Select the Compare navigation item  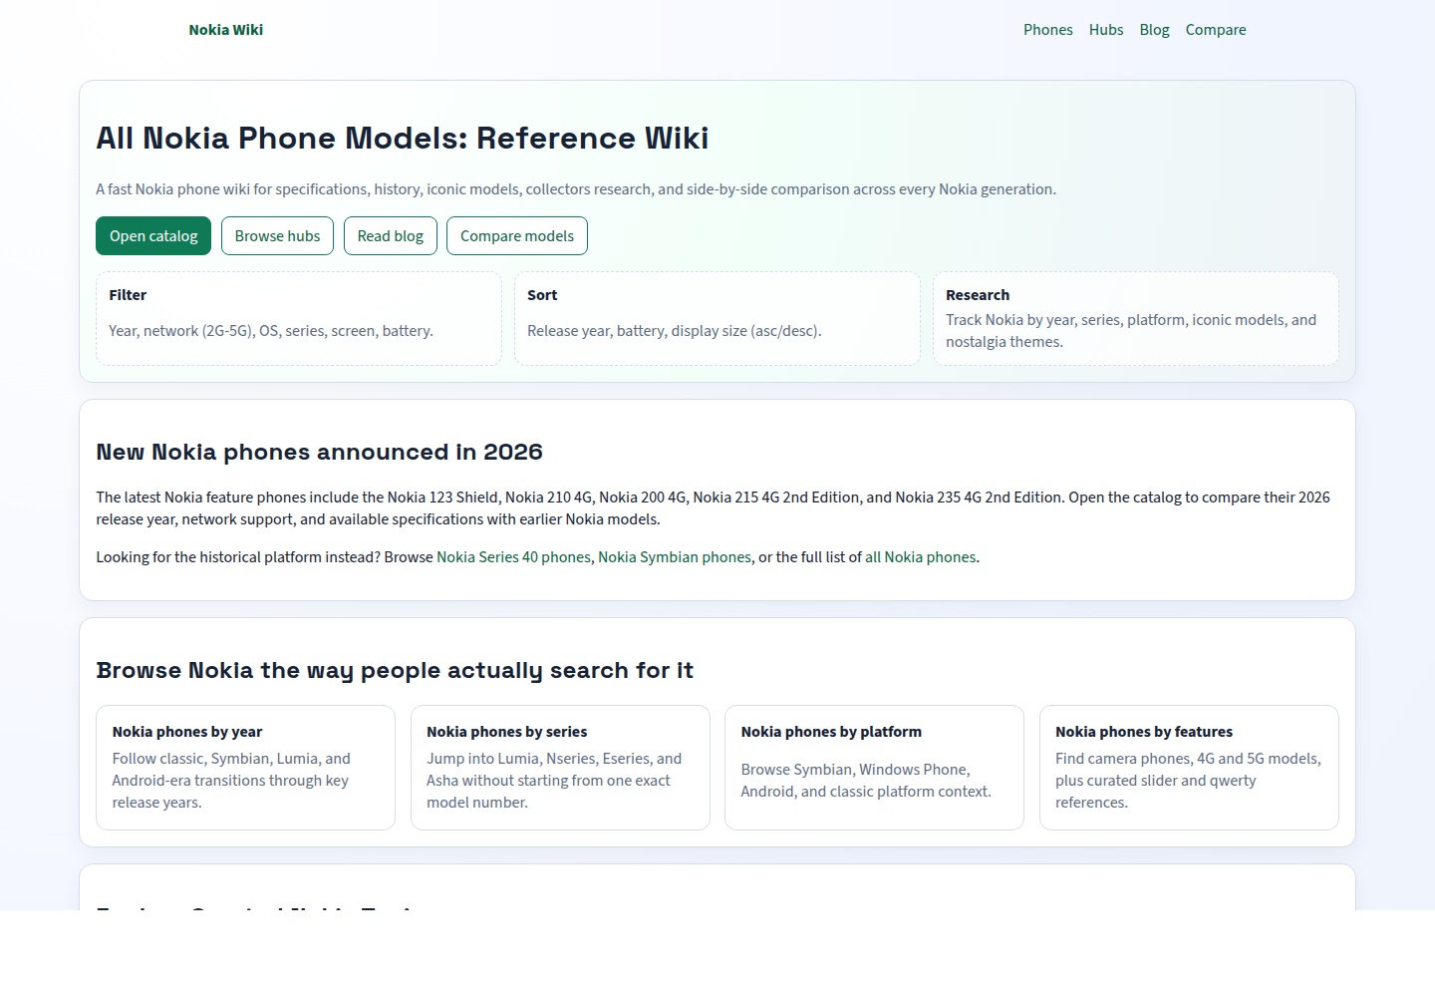(1216, 30)
